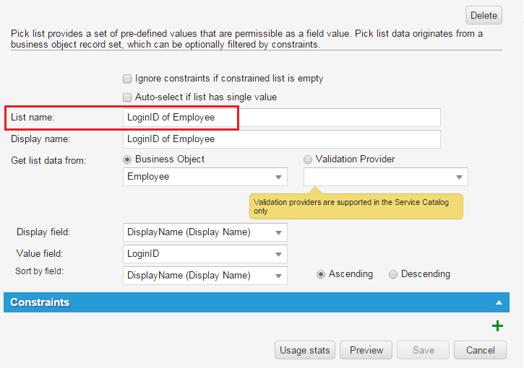Focus the Display name input field
524x368 pixels.
click(x=281, y=139)
